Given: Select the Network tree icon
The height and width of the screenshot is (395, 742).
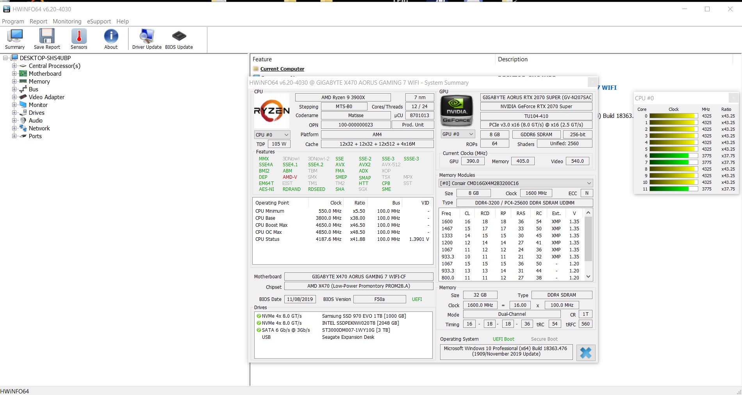Looking at the screenshot, I should pyautogui.click(x=23, y=128).
